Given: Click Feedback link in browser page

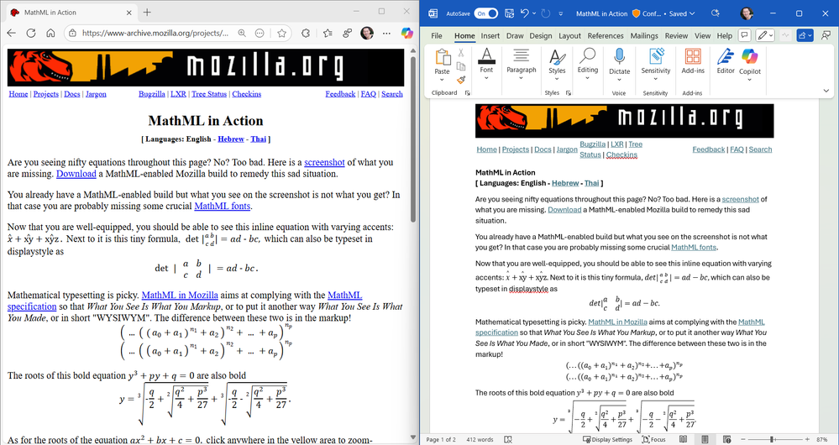Looking at the screenshot, I should pyautogui.click(x=340, y=94).
